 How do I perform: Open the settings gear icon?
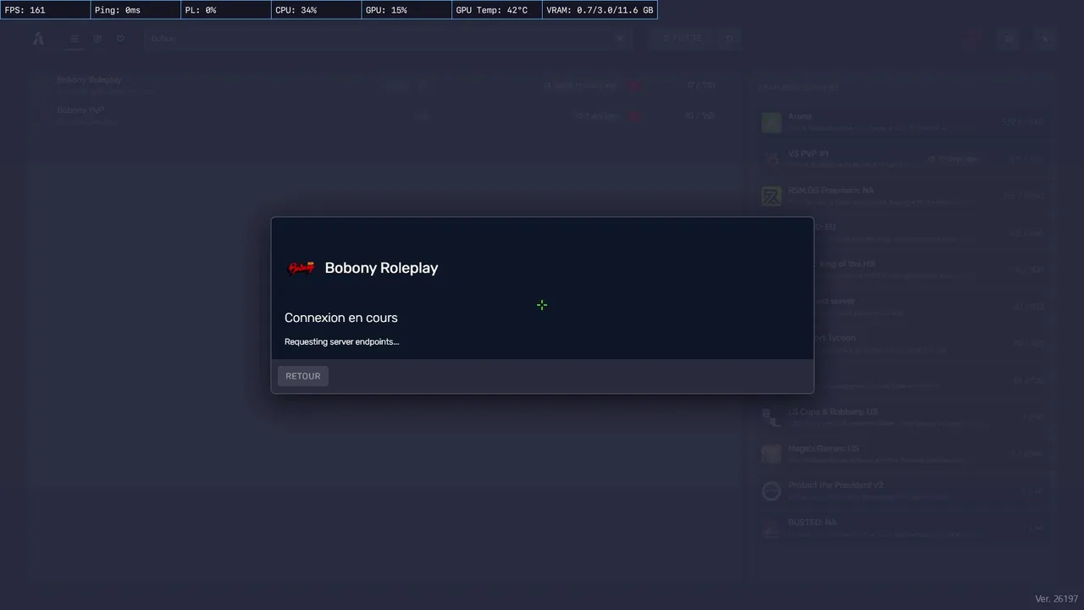click(x=1009, y=38)
